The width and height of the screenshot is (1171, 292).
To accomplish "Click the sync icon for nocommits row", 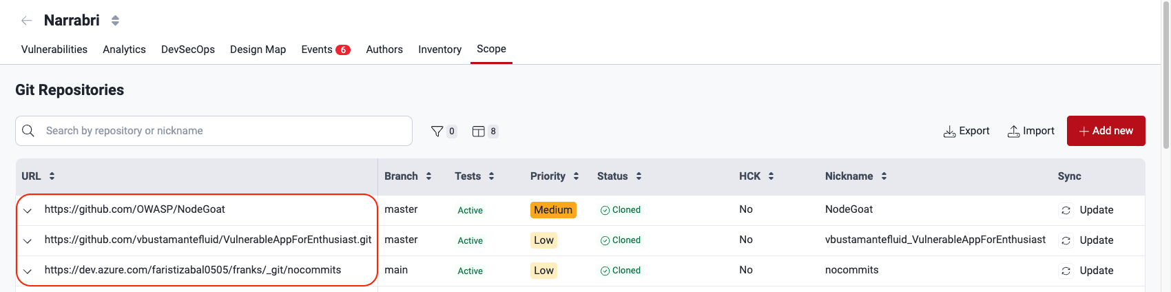I will (x=1066, y=271).
